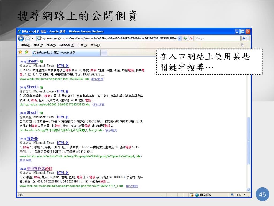Click the www.tceb.edu.tw green URL text
Screen dimensions: 274x206
coord(71,186)
